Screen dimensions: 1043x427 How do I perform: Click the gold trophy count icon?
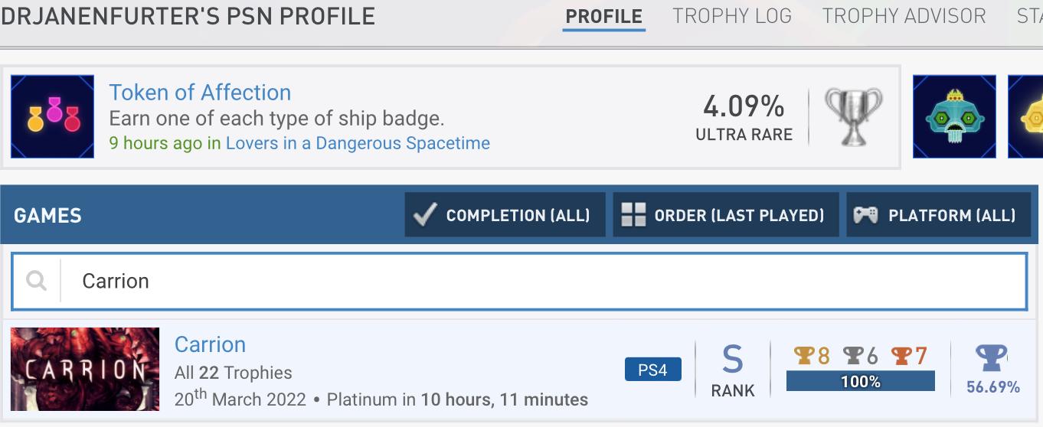804,356
